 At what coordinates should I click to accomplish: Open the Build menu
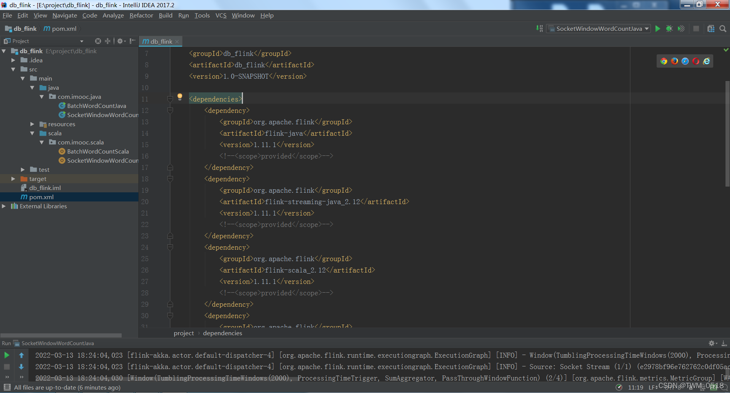tap(165, 15)
